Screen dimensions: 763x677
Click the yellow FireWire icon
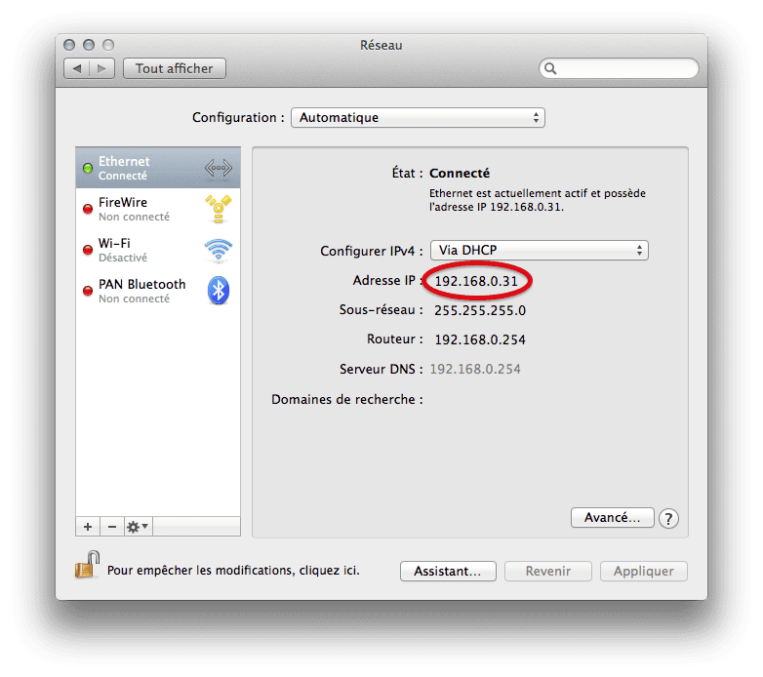pos(218,209)
